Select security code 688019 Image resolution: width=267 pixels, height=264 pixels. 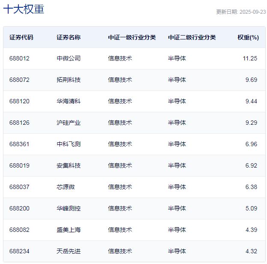pyautogui.click(x=19, y=165)
